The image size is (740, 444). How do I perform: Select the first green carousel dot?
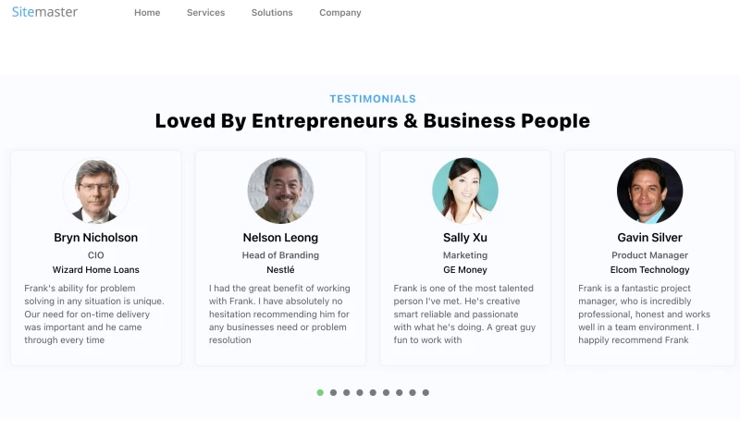coord(320,393)
